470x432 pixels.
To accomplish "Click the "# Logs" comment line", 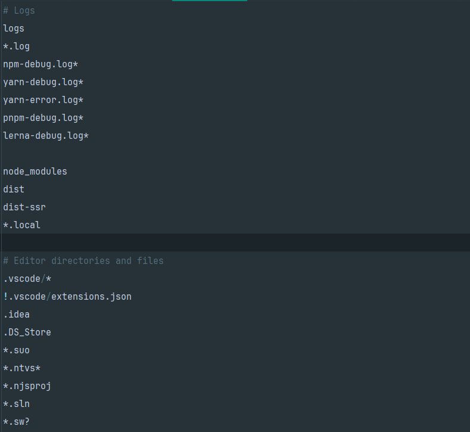I will pyautogui.click(x=19, y=11).
